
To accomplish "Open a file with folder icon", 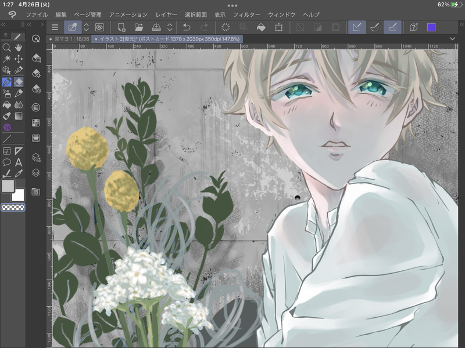I will coord(138,27).
